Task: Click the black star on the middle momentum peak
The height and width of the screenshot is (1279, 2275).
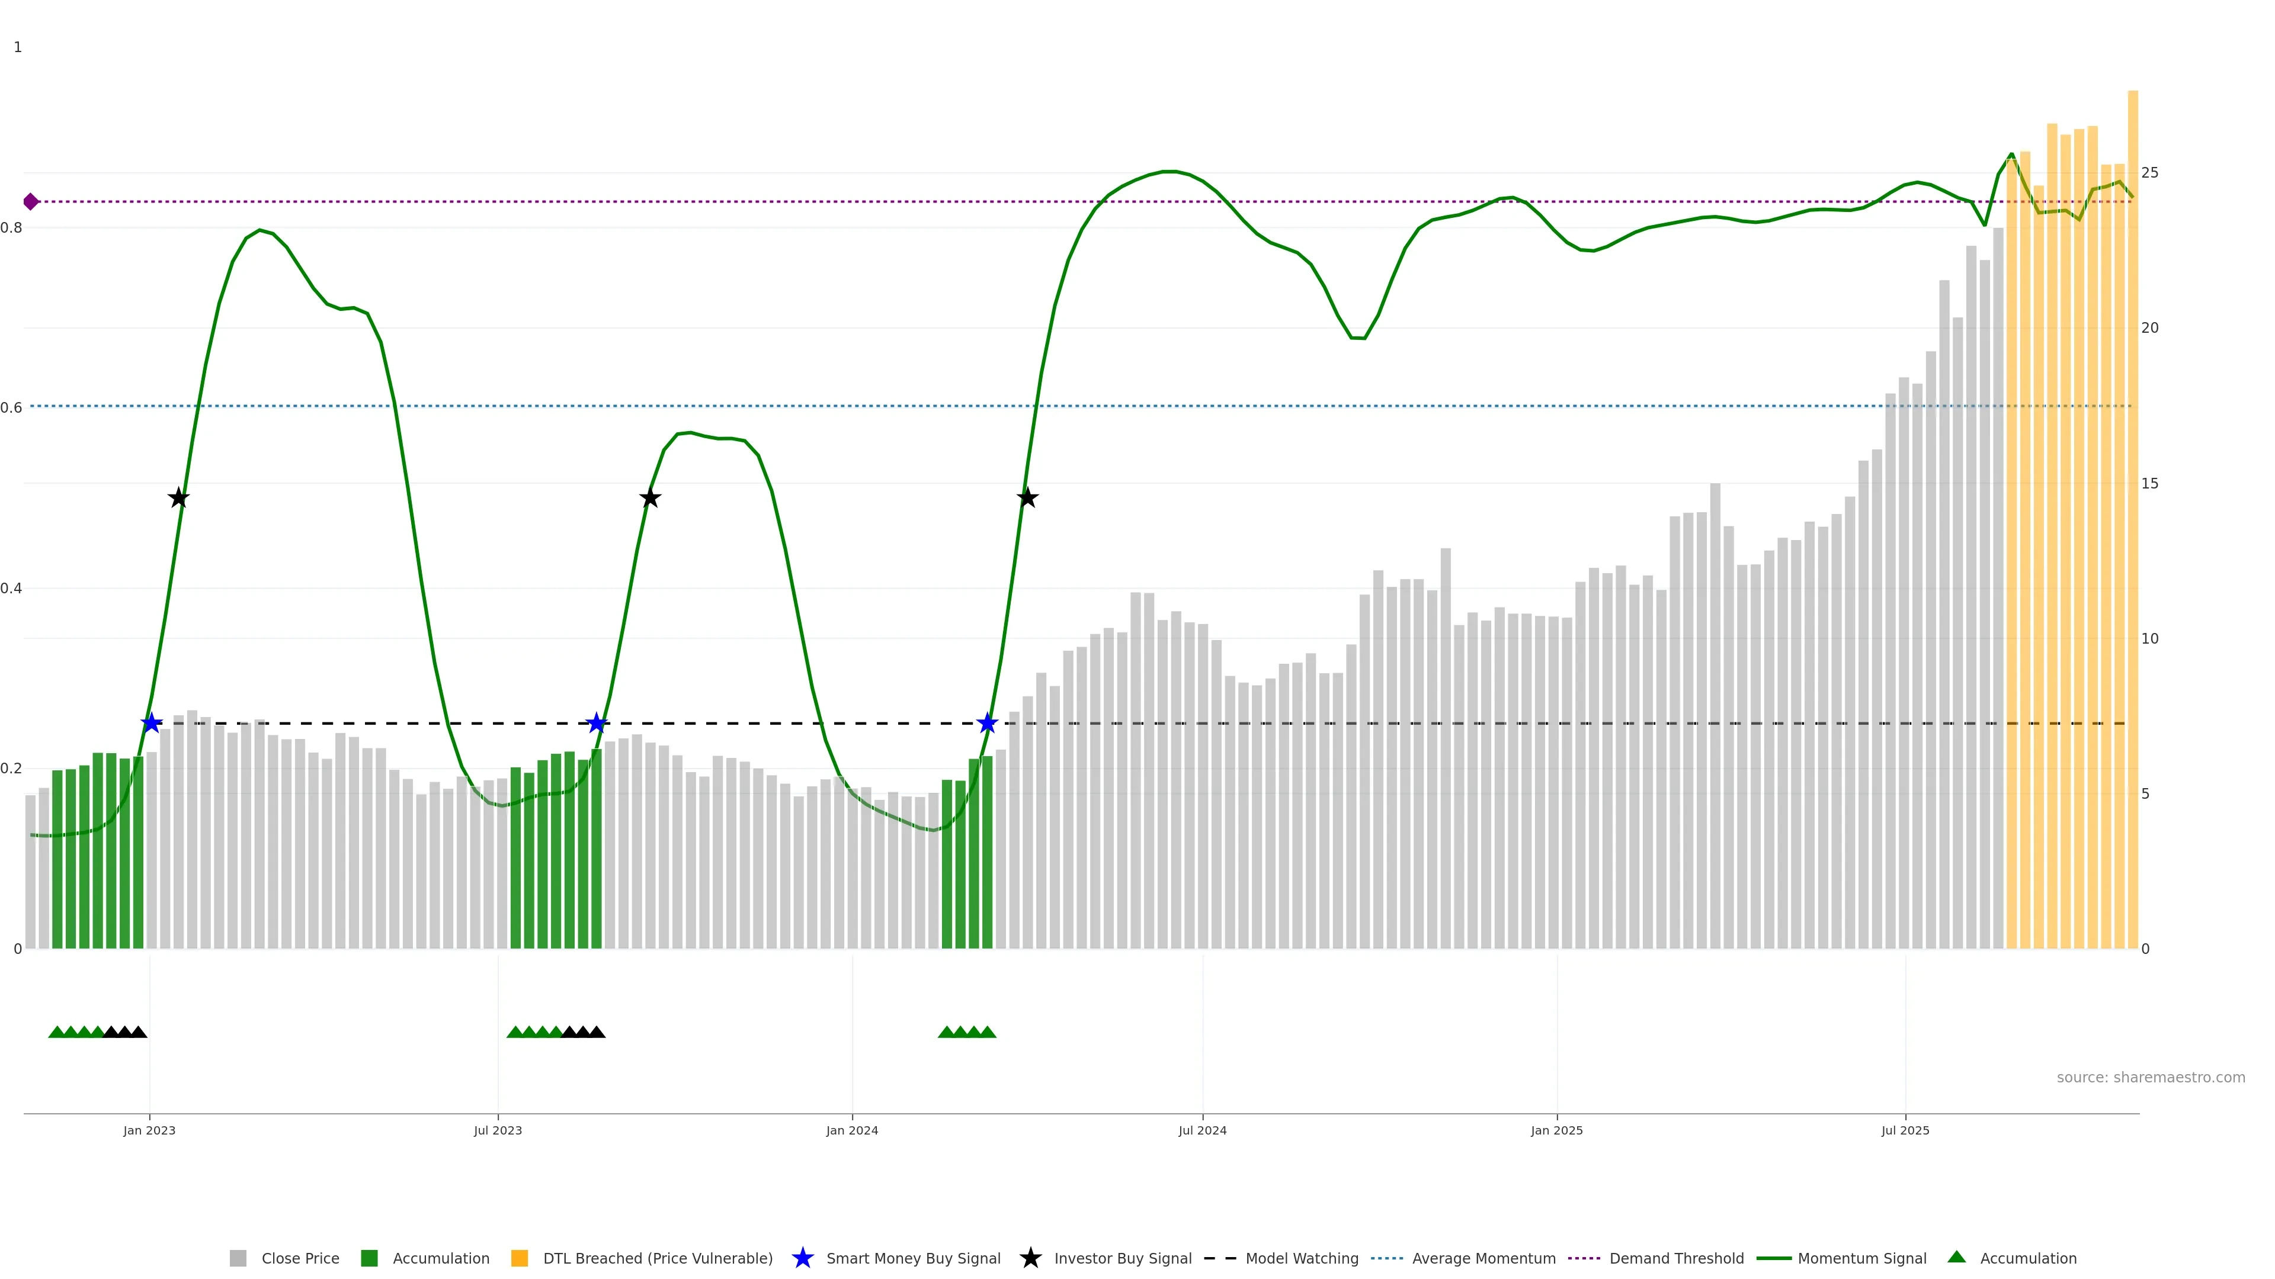Action: point(650,498)
